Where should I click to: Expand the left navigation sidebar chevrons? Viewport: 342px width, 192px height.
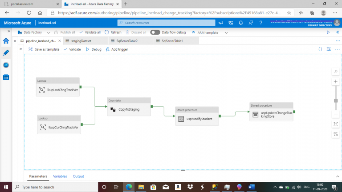click(9, 31)
